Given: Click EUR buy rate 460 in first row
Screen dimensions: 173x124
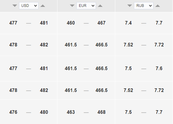Looking at the screenshot, I should pyautogui.click(x=71, y=23).
